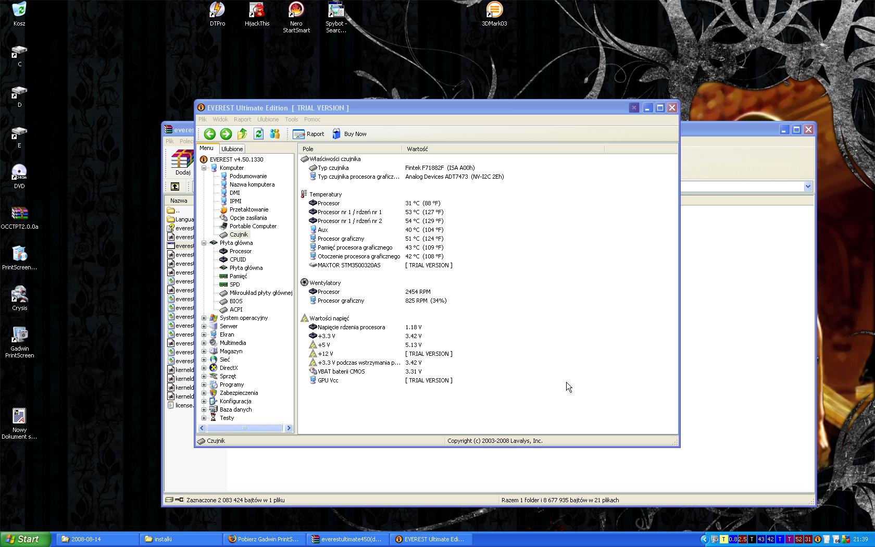This screenshot has height=547, width=875.
Task: Select Portable Computer tree item
Action: click(253, 226)
